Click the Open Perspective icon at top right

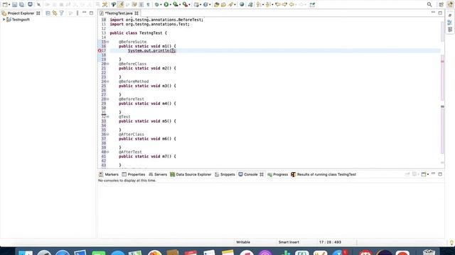(441, 5)
